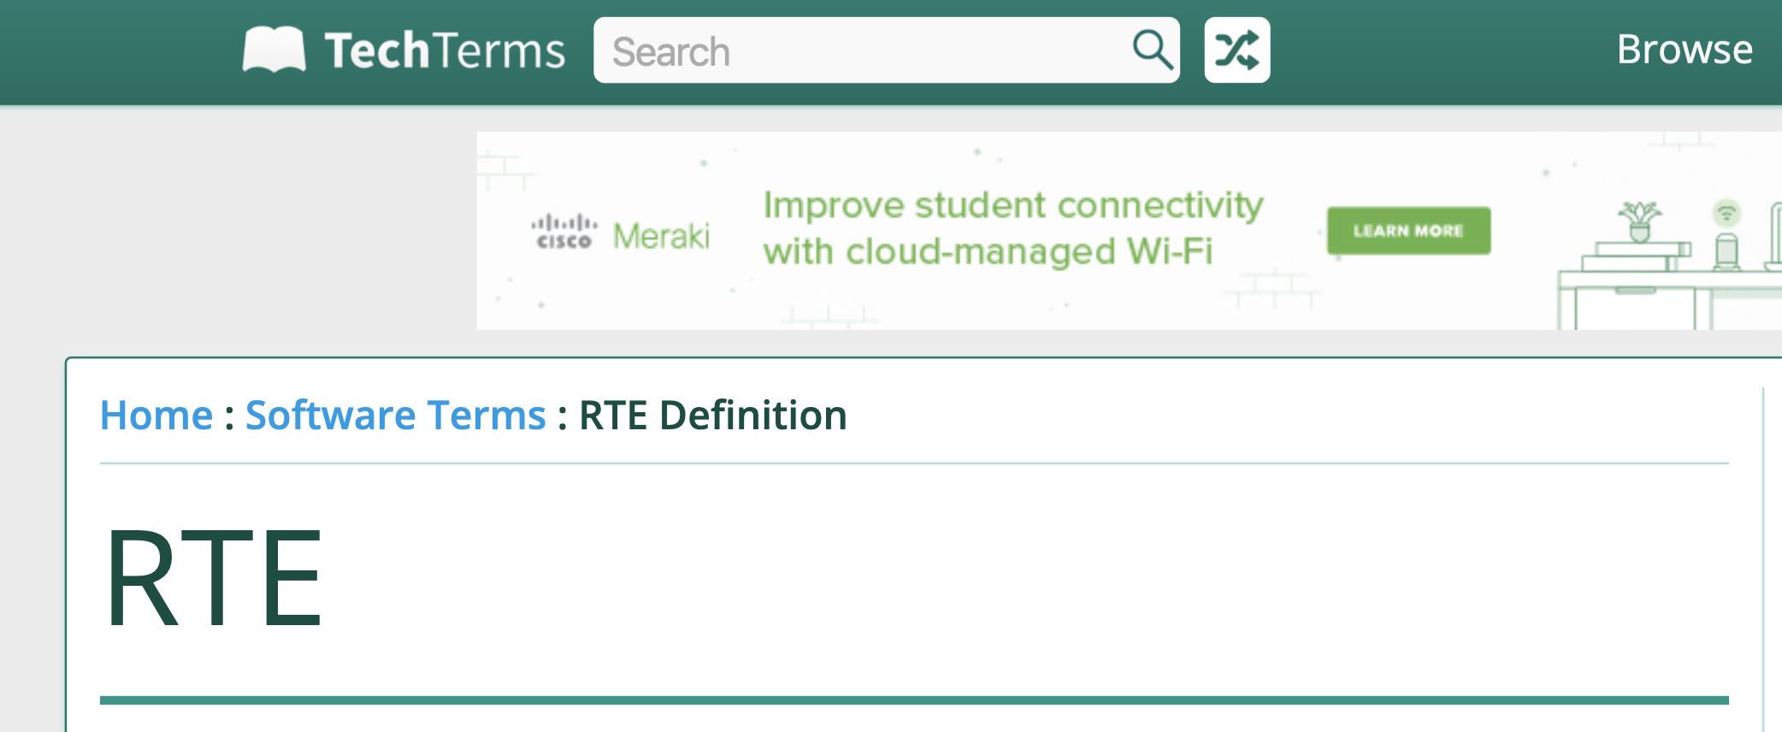Click the random term shuffle icon
Image resolution: width=1782 pixels, height=732 pixels.
pyautogui.click(x=1236, y=50)
